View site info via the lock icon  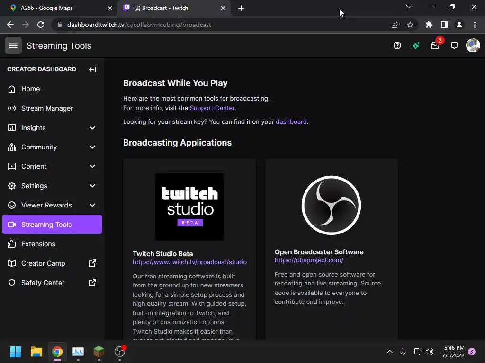coord(60,25)
